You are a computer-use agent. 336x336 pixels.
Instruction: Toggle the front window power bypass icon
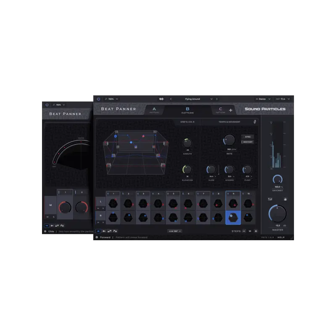pyautogui.click(x=98, y=99)
